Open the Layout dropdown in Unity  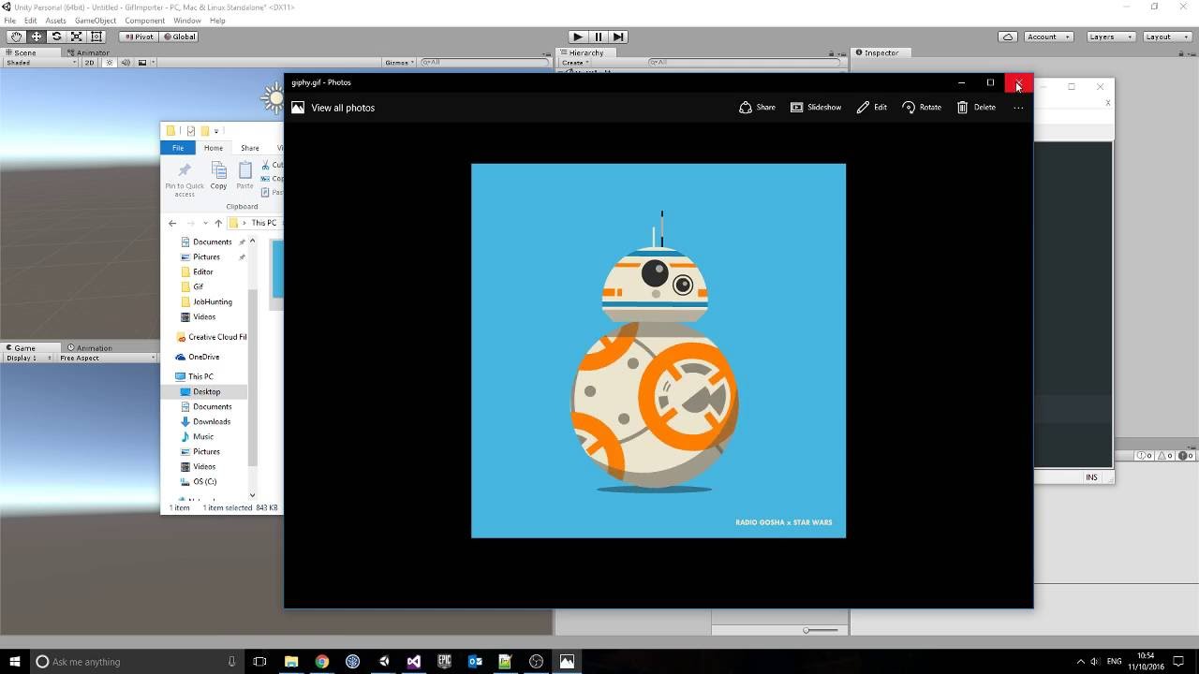click(x=1165, y=37)
